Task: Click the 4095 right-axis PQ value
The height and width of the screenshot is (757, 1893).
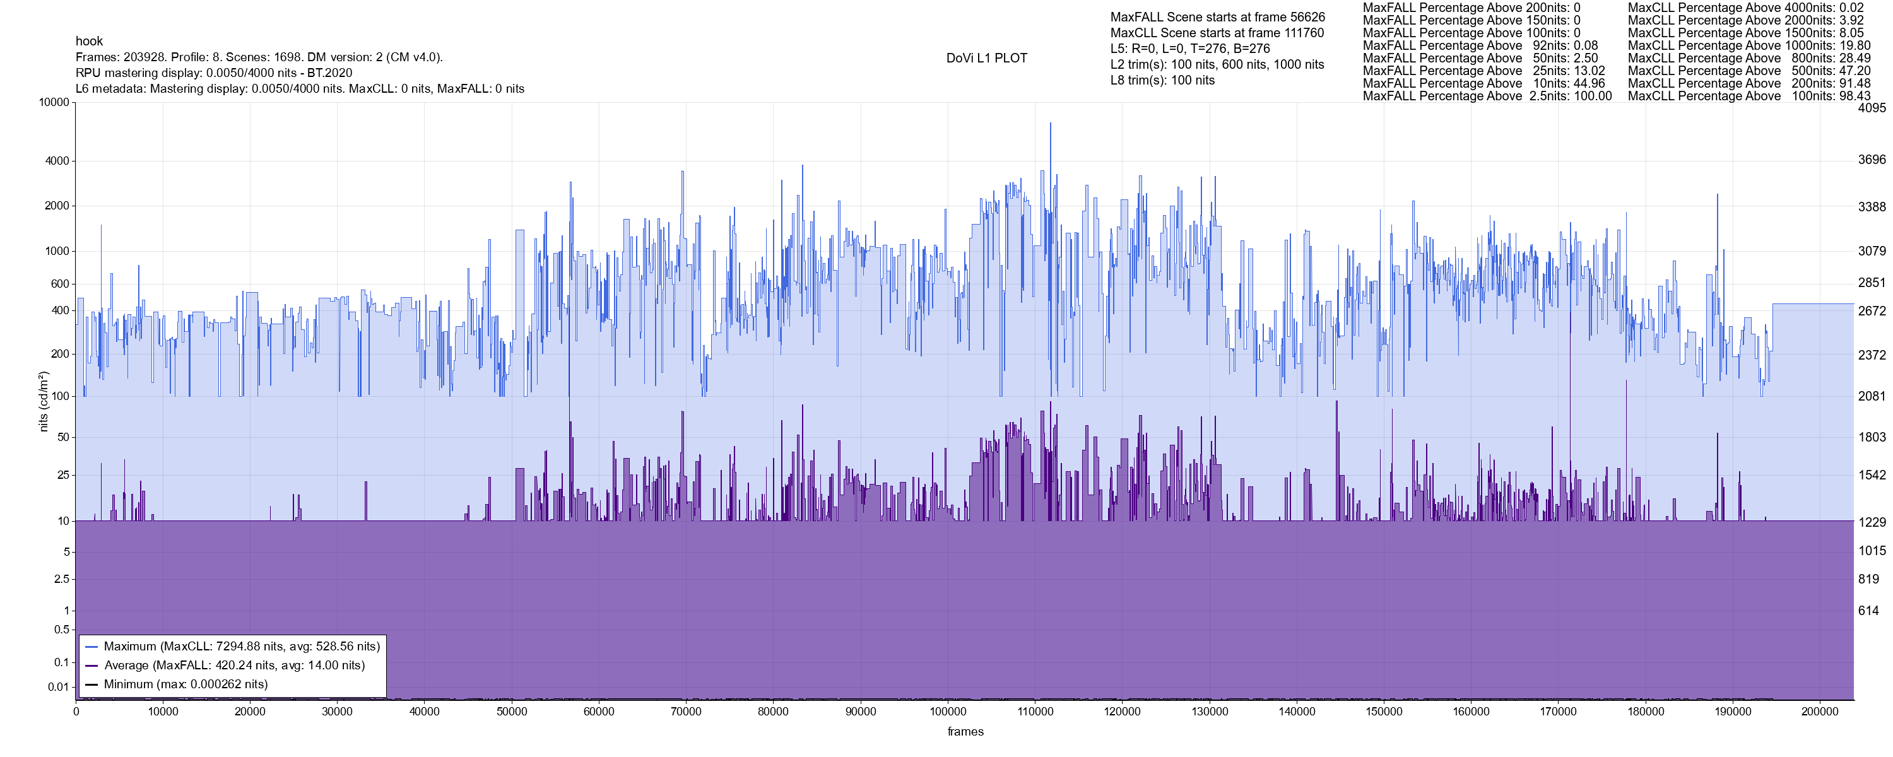Action: pyautogui.click(x=1871, y=108)
